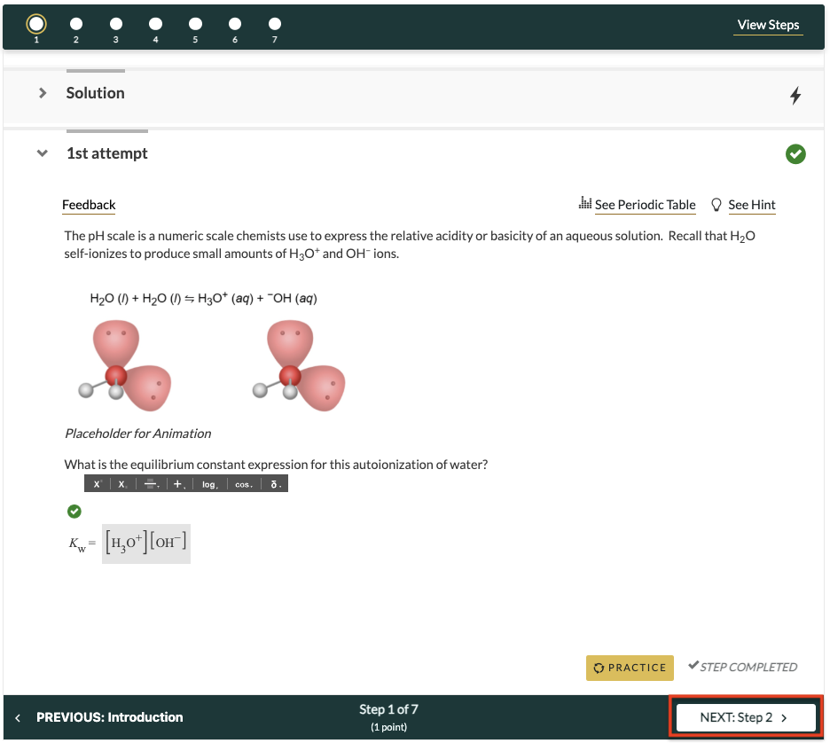Click the STEP COMPLETED status text

743,667
